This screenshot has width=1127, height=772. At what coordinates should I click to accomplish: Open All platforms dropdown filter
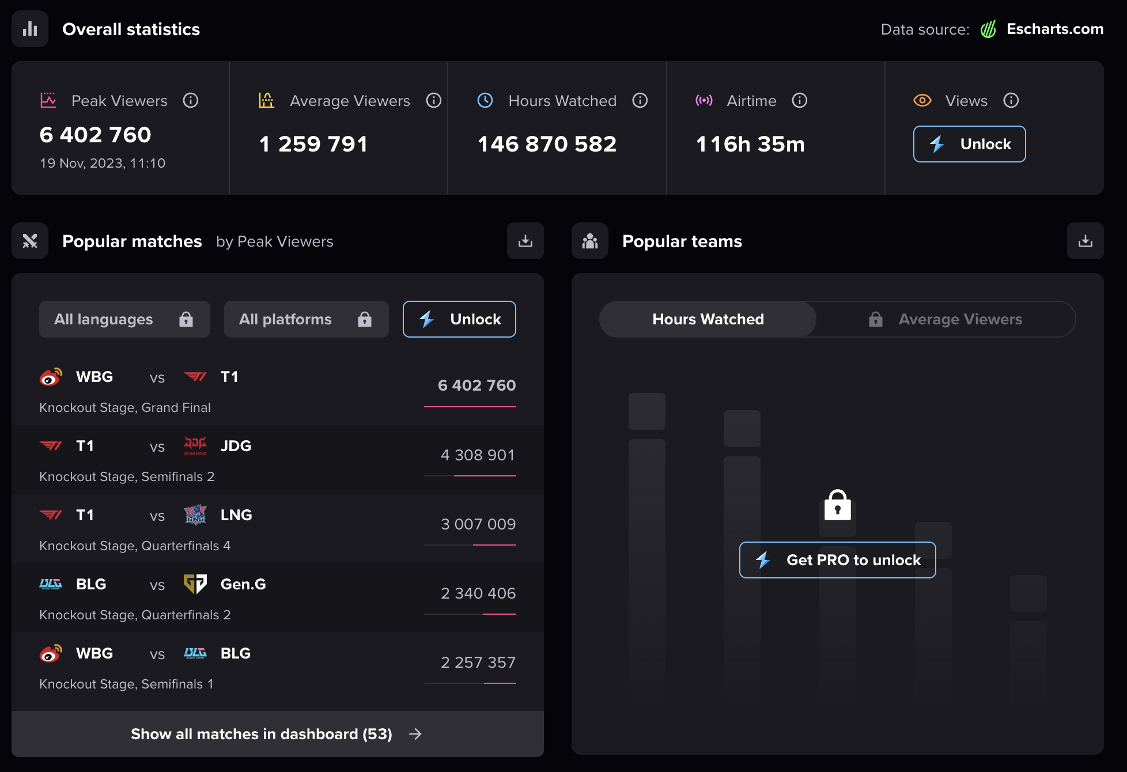tap(306, 319)
